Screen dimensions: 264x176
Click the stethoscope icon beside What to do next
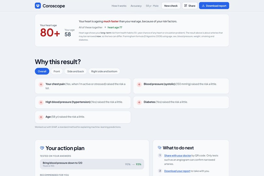[x=160, y=147]
